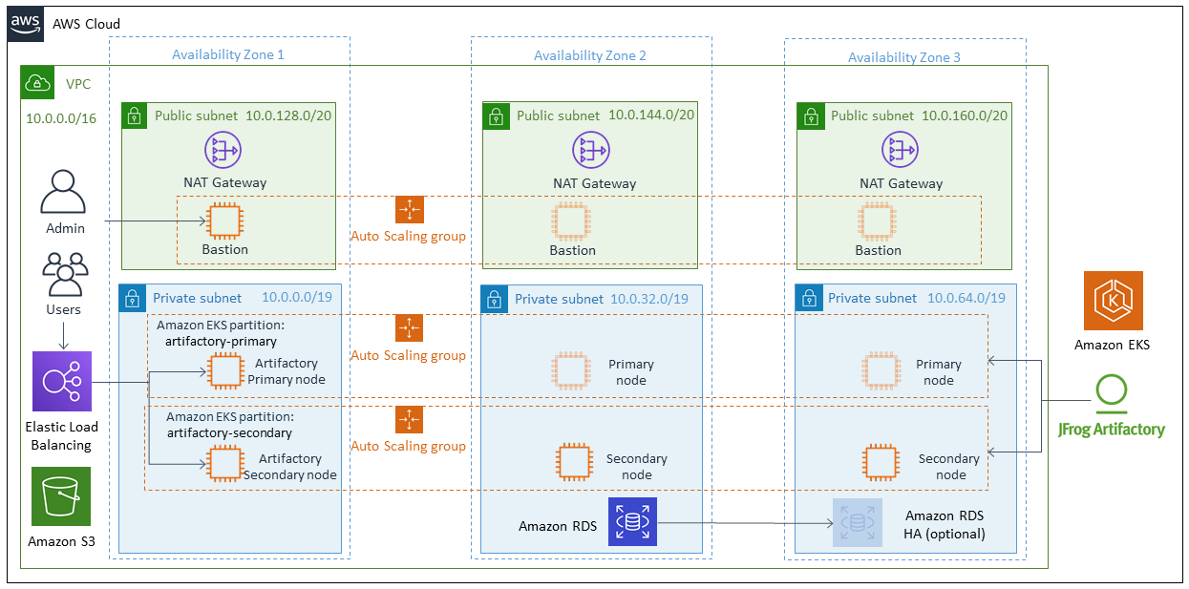
Task: Select the artifactory-secondary Auto Scaling group icon
Action: tap(409, 420)
